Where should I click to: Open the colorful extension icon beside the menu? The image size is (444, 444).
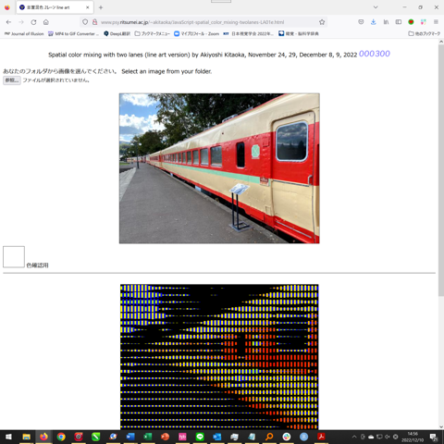[x=424, y=22]
